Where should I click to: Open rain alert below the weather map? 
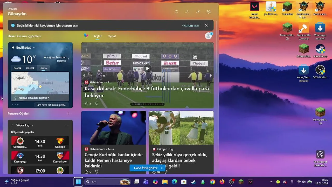coord(32,98)
